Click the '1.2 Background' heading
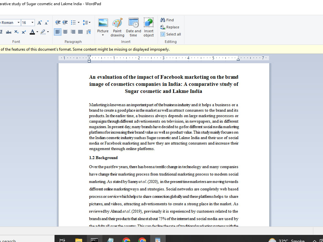 [103, 158]
